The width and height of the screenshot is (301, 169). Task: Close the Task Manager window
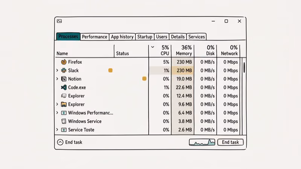point(239,21)
